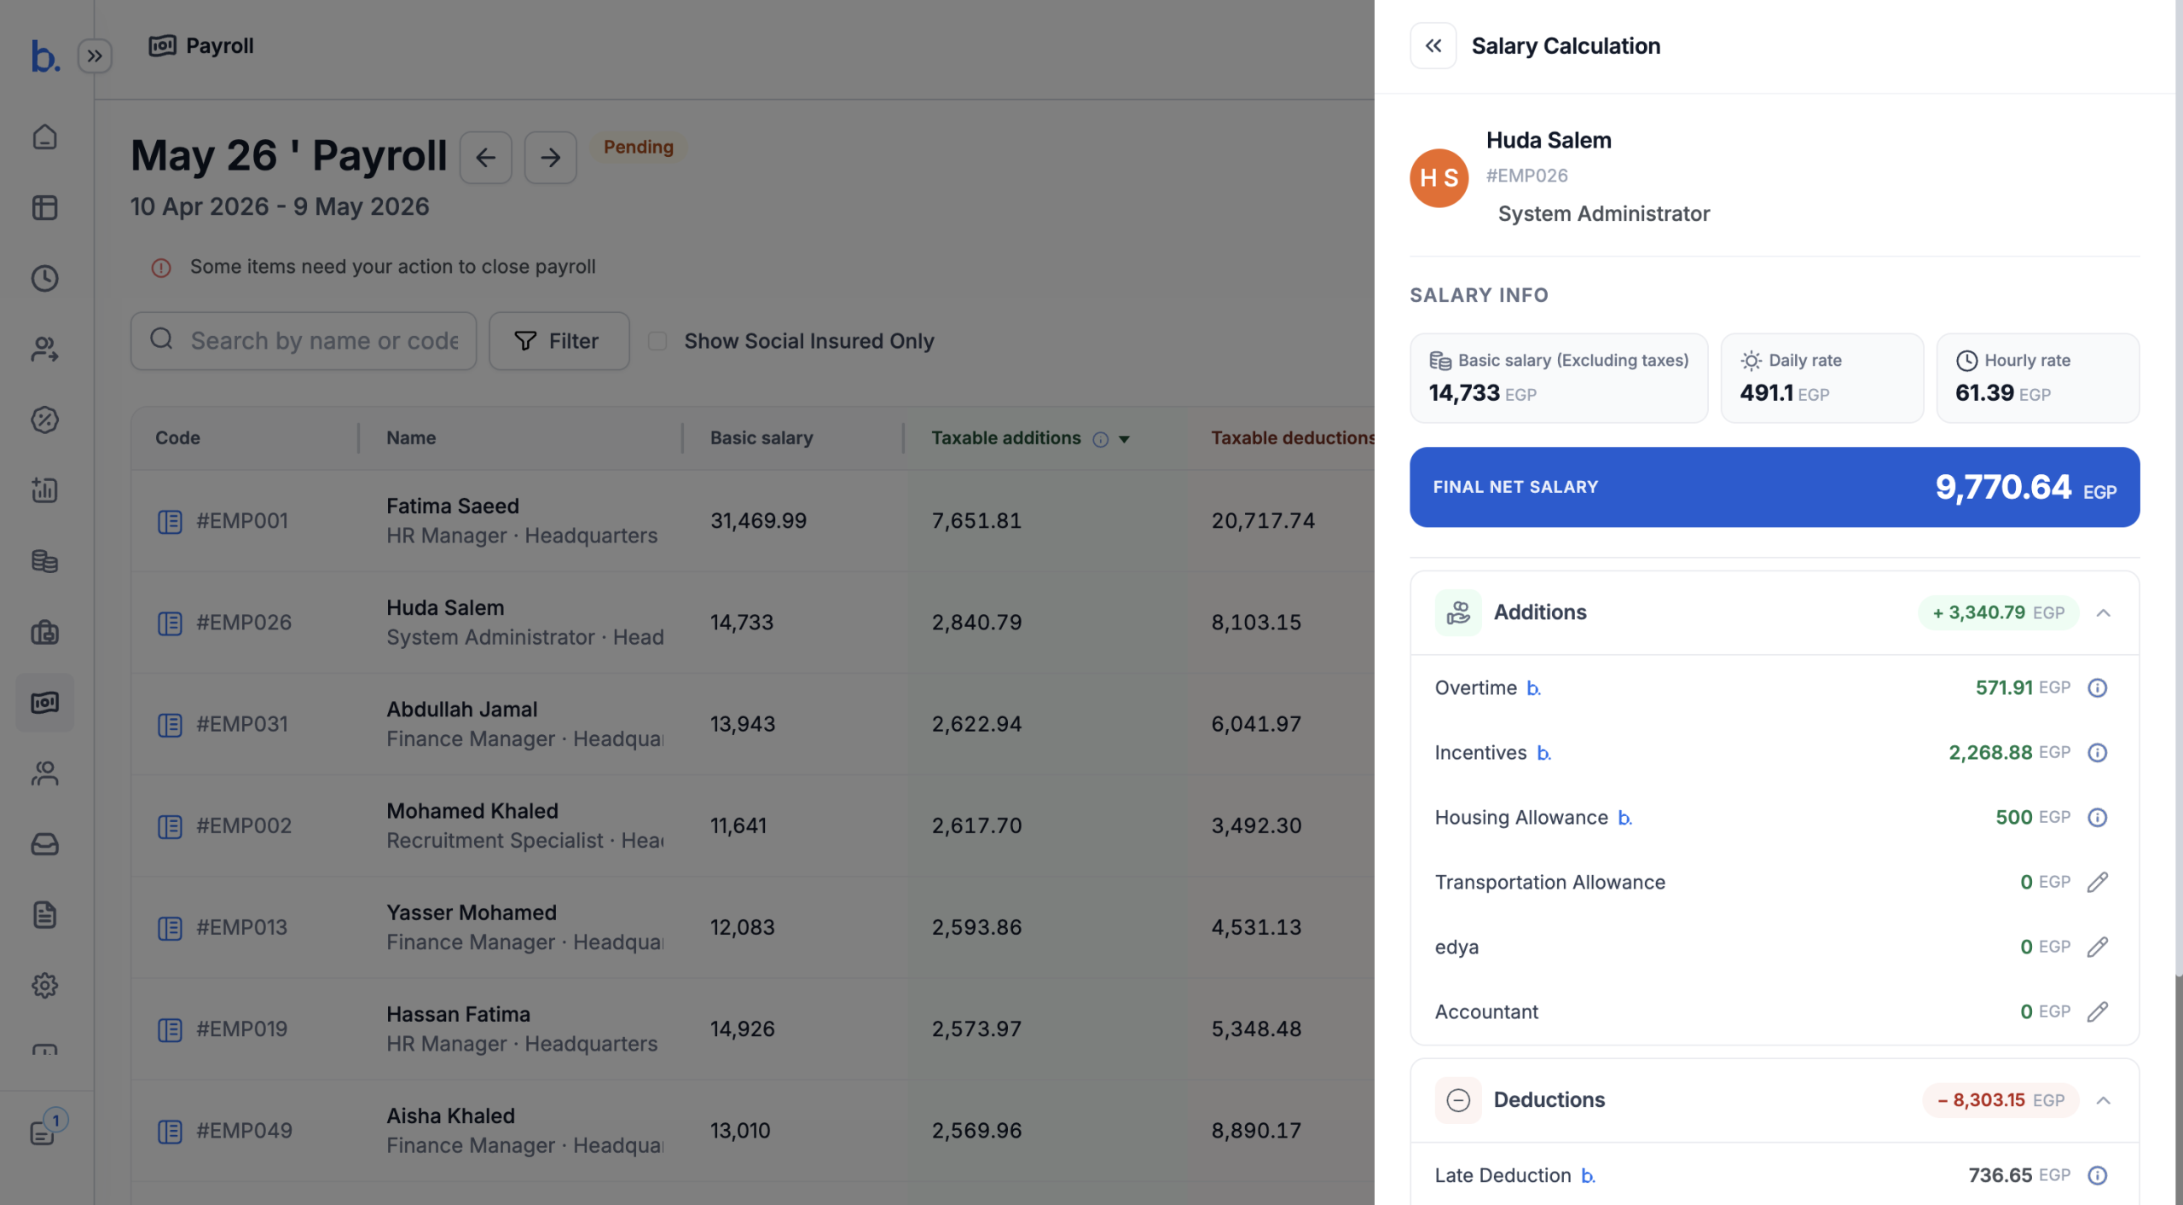Viewport: 2183px width, 1205px height.
Task: Go to previous payroll month arrow
Action: click(x=486, y=157)
